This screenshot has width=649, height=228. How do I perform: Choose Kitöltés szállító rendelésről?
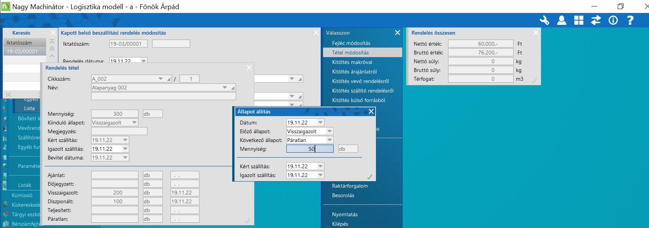363,91
